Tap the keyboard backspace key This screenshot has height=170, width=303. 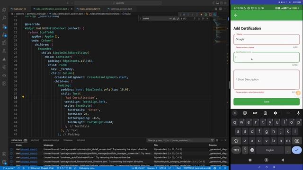(297, 141)
